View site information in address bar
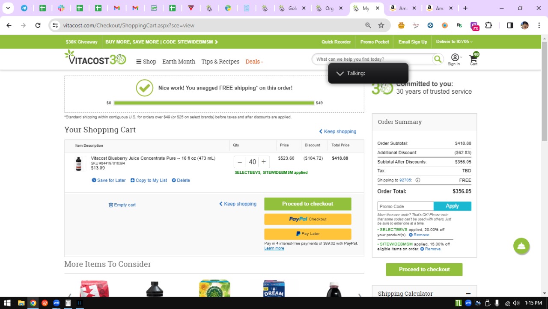 55,25
